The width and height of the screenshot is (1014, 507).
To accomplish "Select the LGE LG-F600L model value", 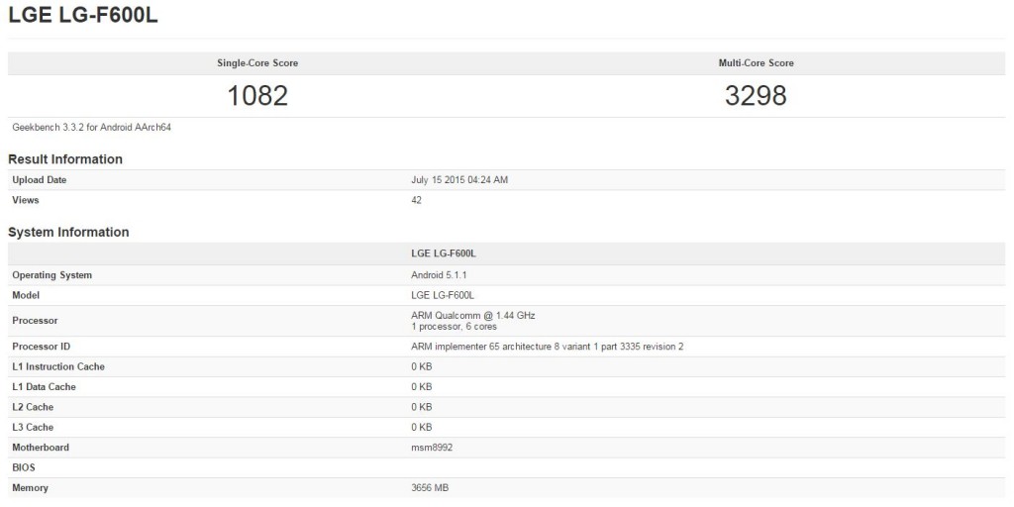I will (x=443, y=295).
